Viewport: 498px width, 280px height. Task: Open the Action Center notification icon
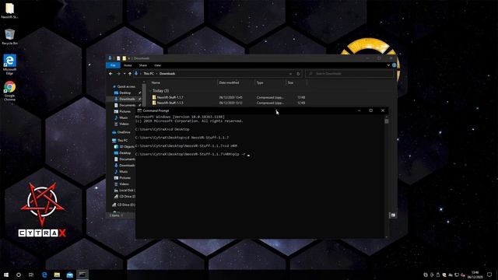click(x=489, y=275)
